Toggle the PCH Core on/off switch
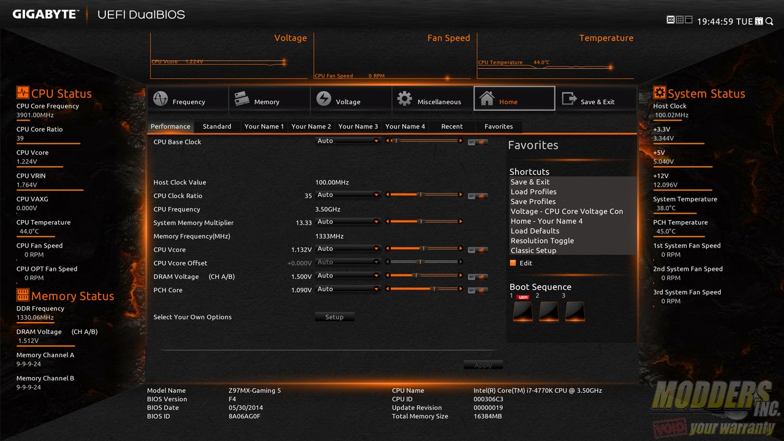Viewport: 784px width, 441px height. pyautogui.click(x=478, y=290)
